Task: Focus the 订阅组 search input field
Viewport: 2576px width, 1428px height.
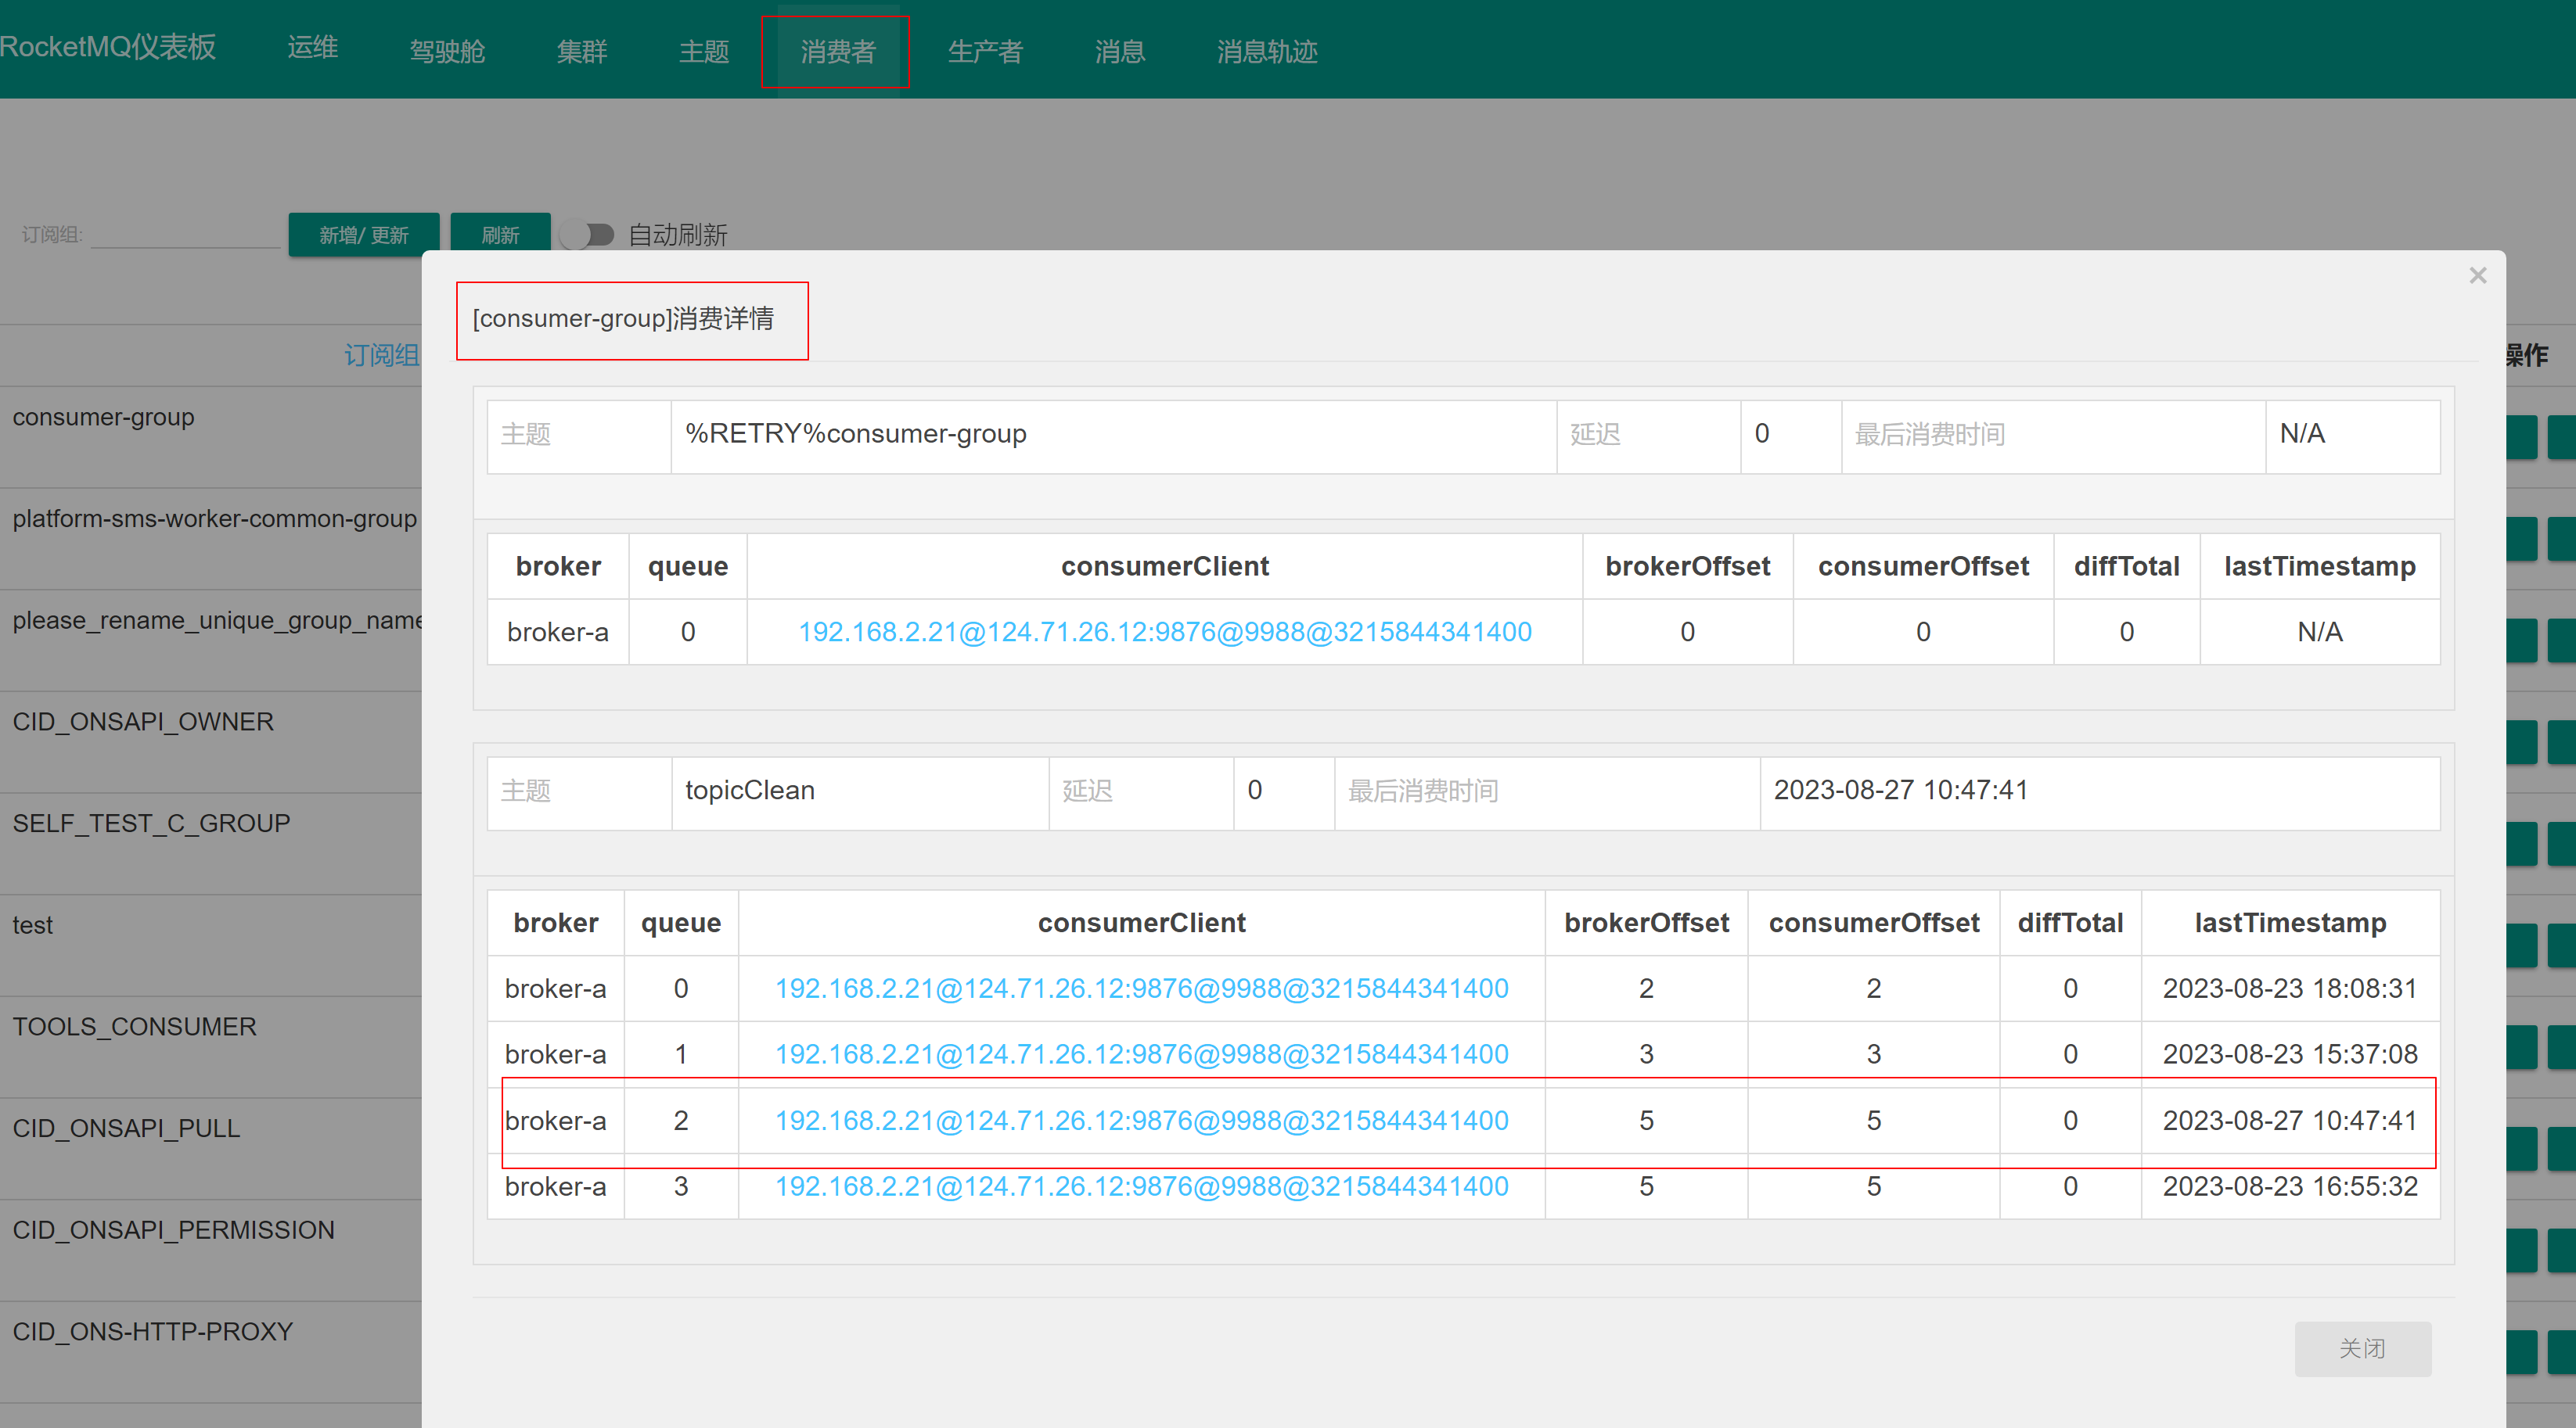Action: (x=186, y=235)
